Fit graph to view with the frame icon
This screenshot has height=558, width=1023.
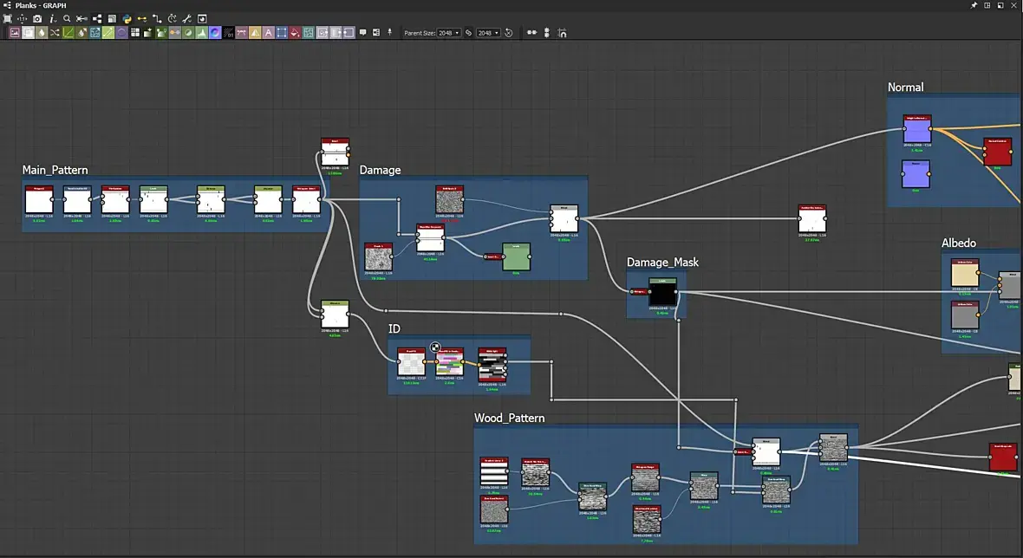point(8,18)
